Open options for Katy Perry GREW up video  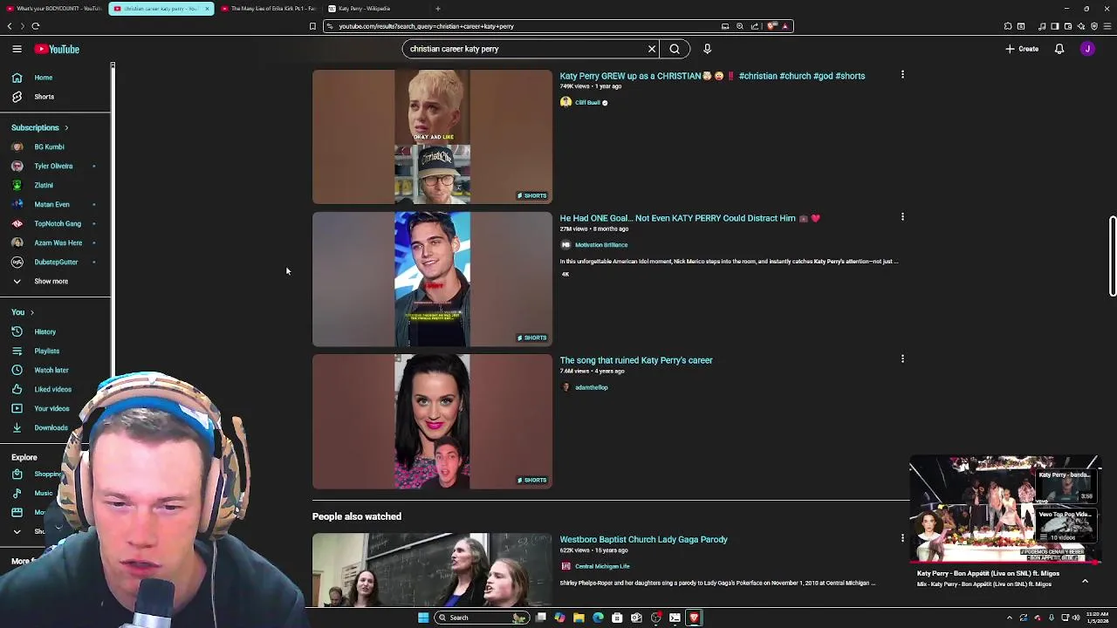click(902, 75)
